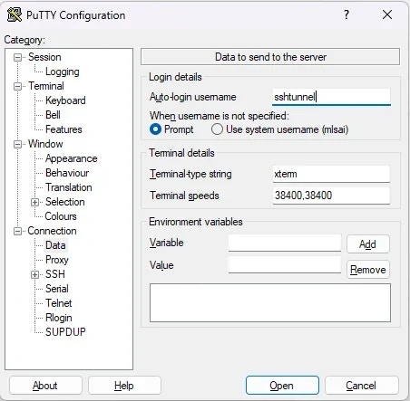Select the Connection category label
Image resolution: width=410 pixels, height=401 pixels.
click(52, 231)
